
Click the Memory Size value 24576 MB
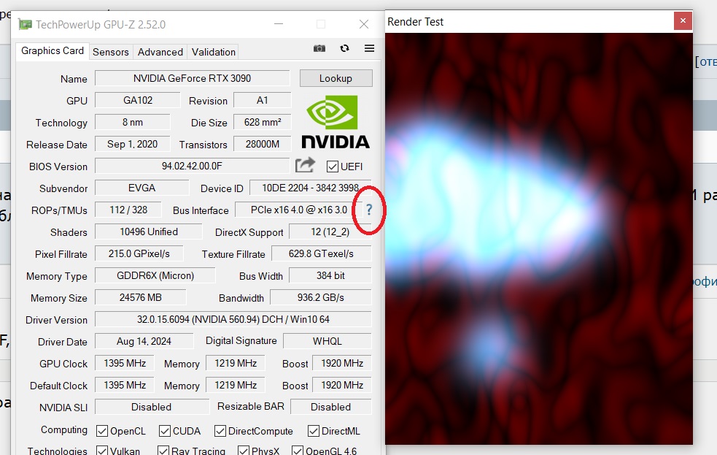(140, 298)
